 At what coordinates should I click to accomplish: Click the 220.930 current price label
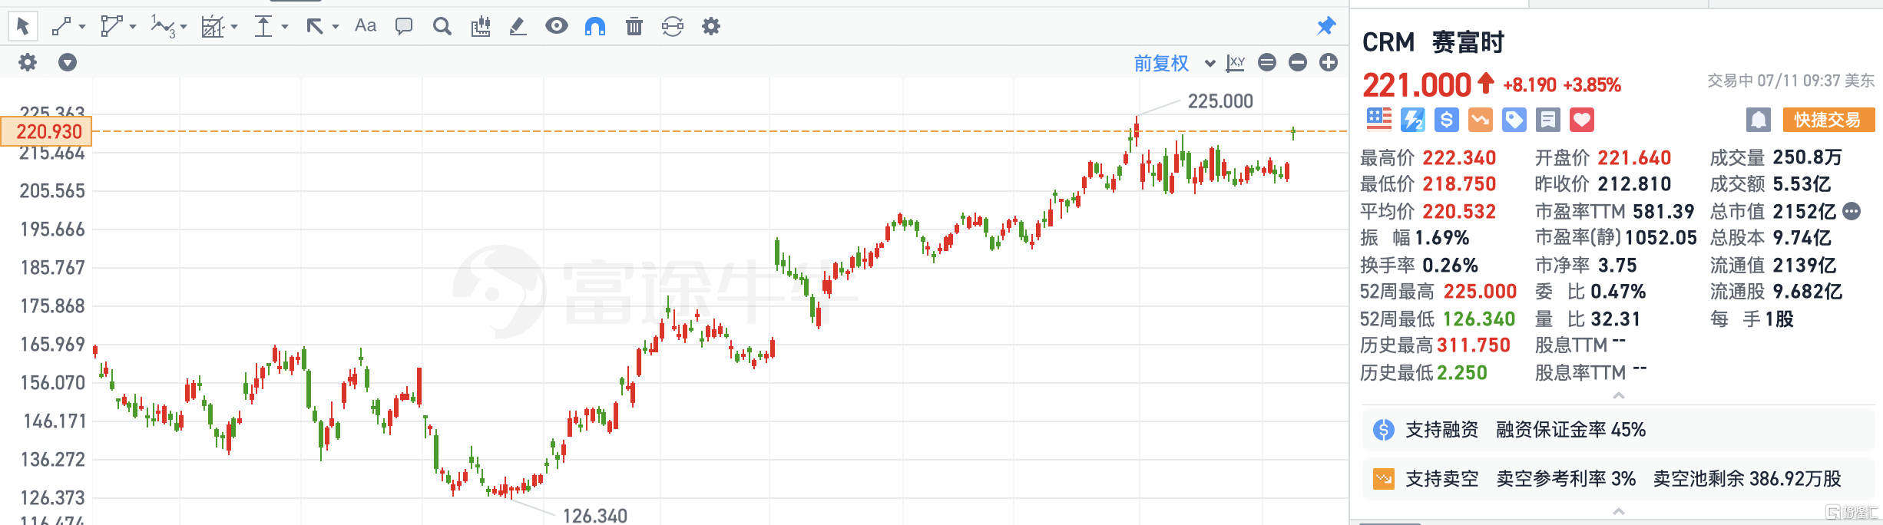(x=47, y=131)
